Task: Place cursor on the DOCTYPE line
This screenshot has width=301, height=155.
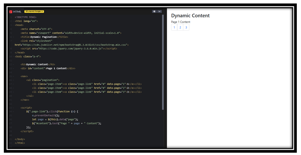Action: coord(26,17)
